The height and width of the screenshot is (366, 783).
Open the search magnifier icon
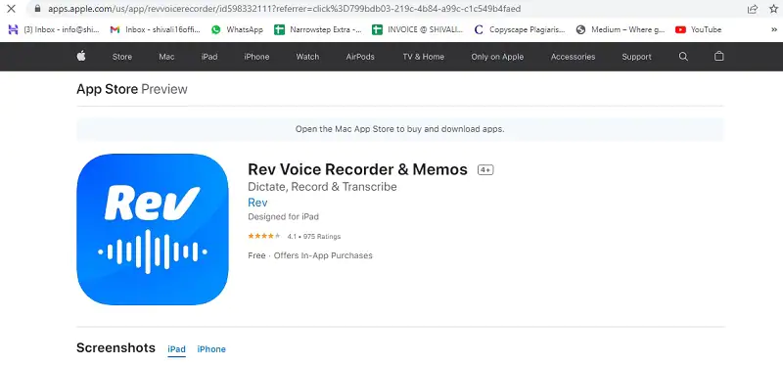pos(683,57)
